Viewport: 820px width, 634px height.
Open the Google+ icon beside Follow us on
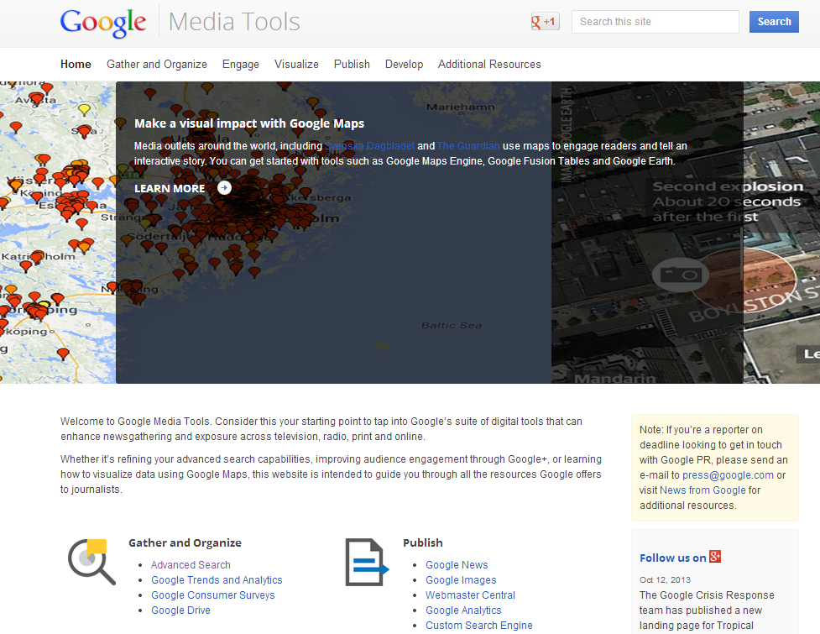pyautogui.click(x=715, y=557)
